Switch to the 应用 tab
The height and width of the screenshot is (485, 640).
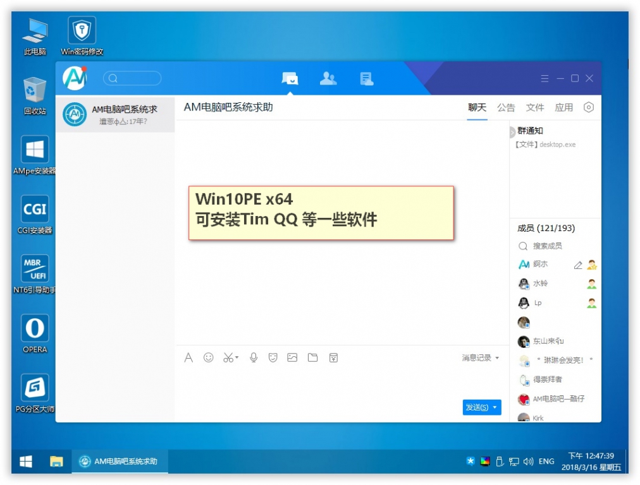(x=563, y=107)
